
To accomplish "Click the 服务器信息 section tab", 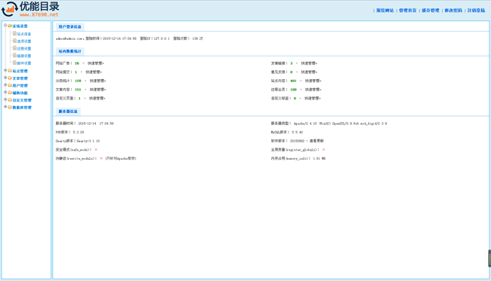I will pyautogui.click(x=68, y=111).
